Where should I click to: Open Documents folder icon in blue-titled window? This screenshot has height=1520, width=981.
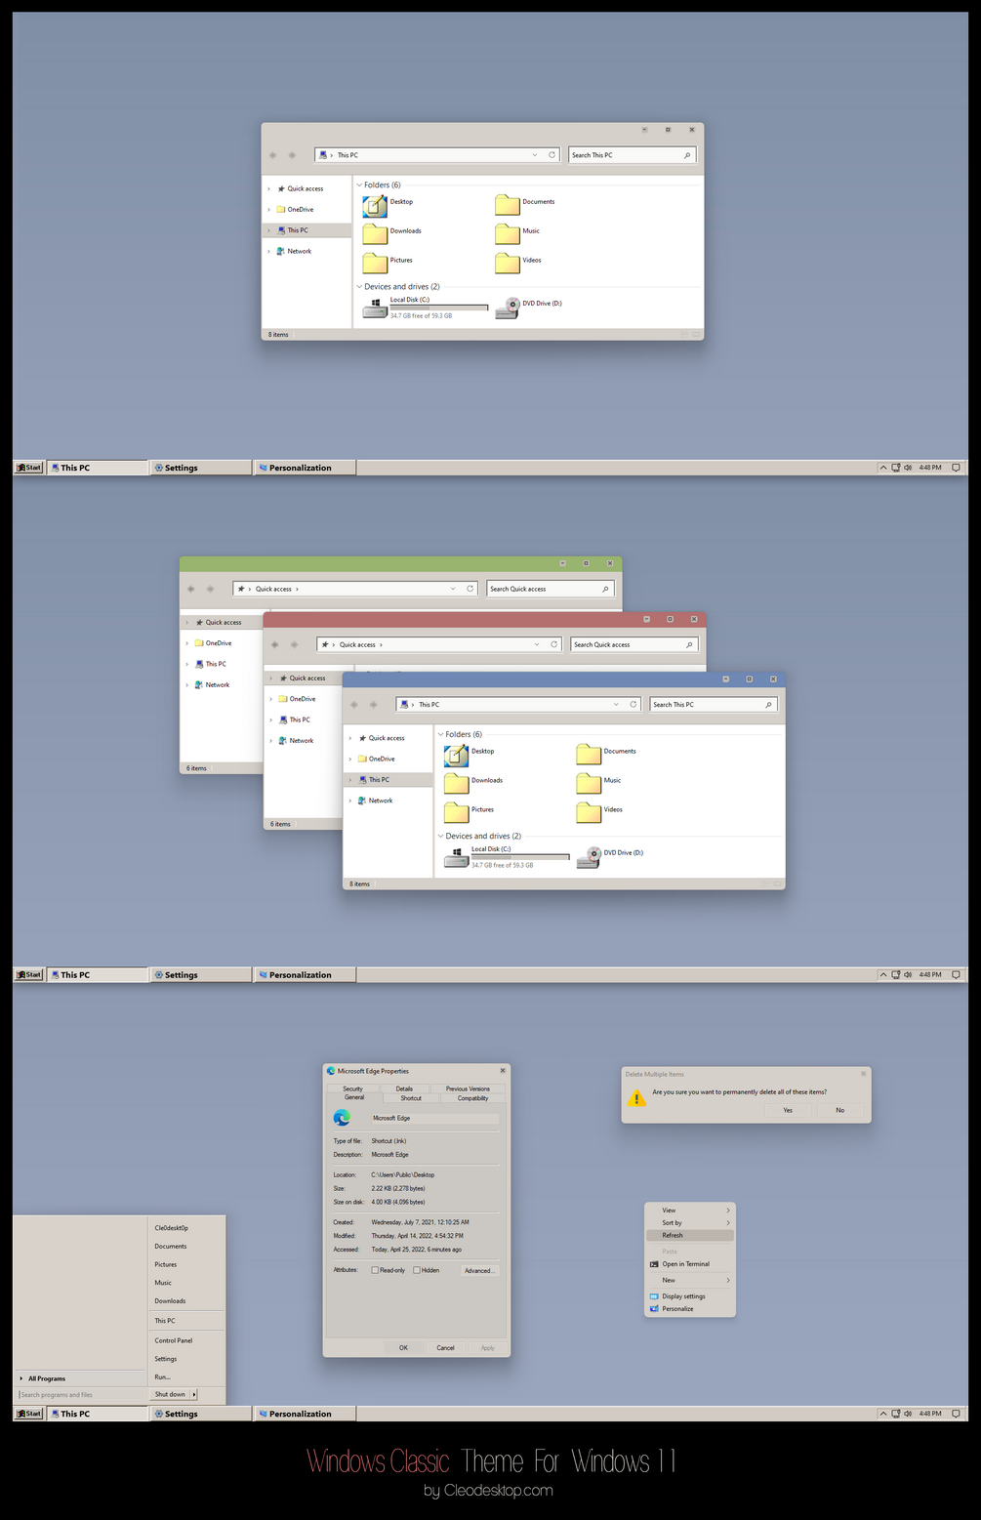(589, 755)
